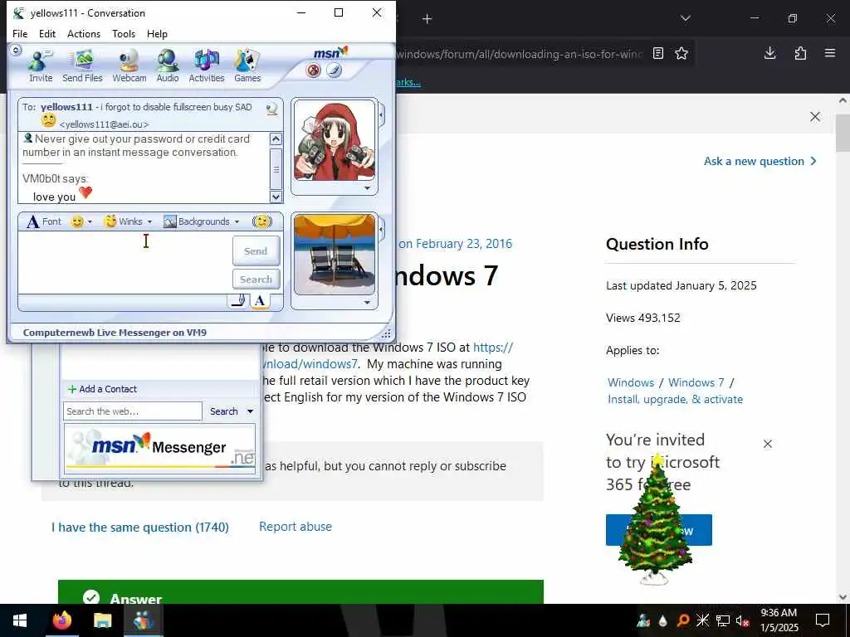The image size is (850, 637).
Task: Open the File menu
Action: [20, 33]
